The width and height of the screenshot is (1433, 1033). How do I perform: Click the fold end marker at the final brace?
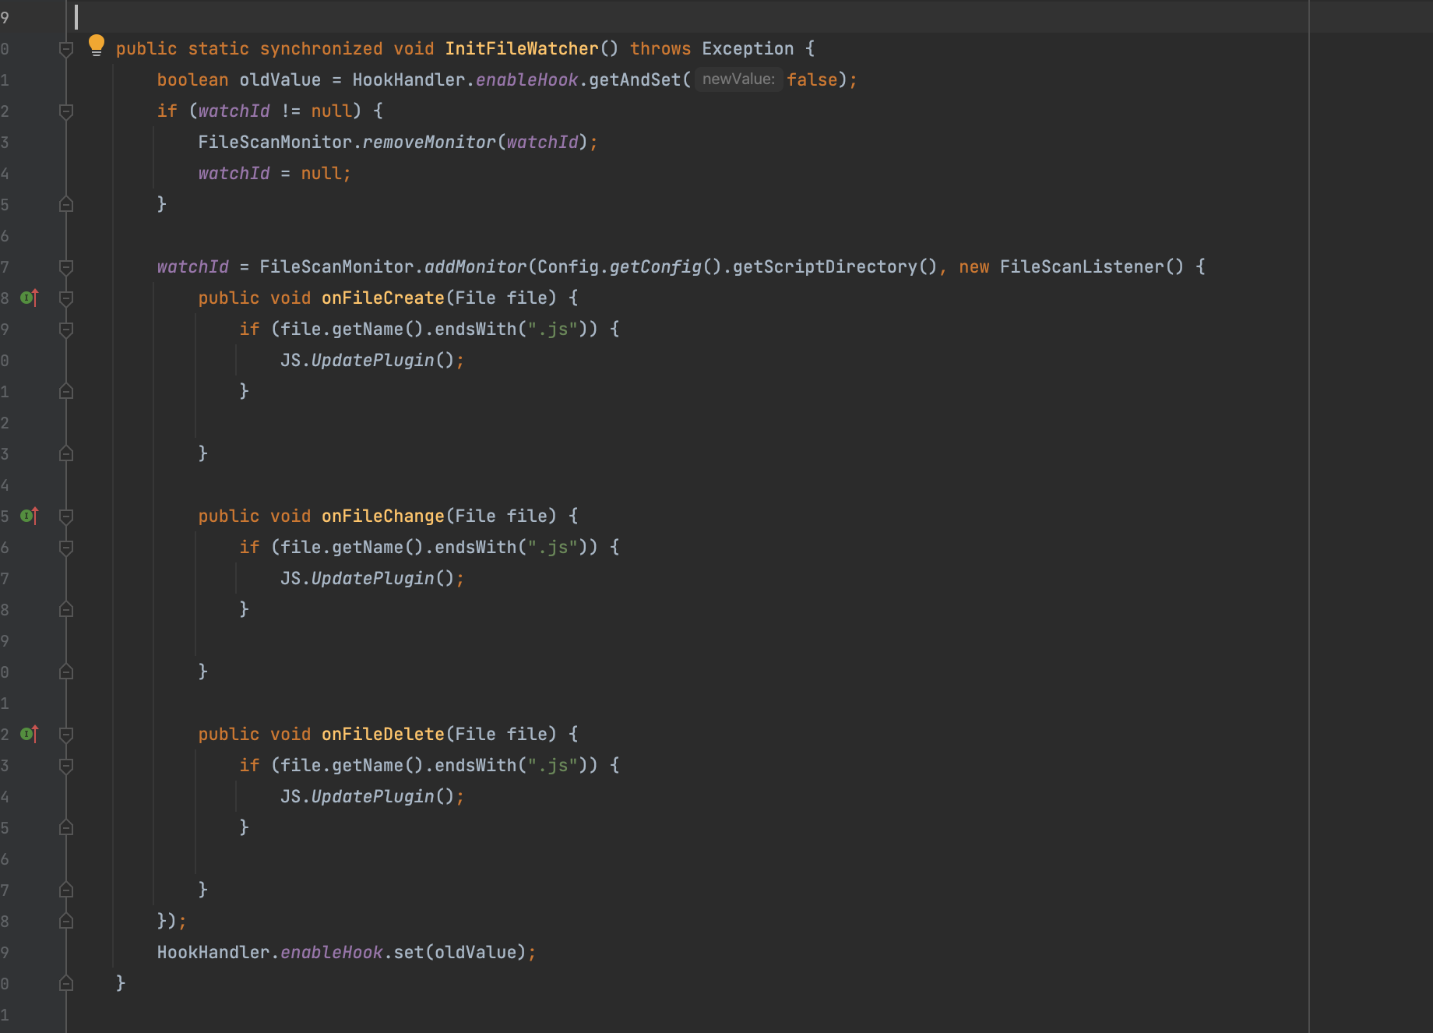click(65, 982)
